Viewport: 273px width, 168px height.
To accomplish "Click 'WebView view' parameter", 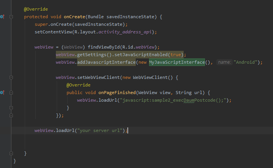I will pyautogui.click(x=154, y=93).
